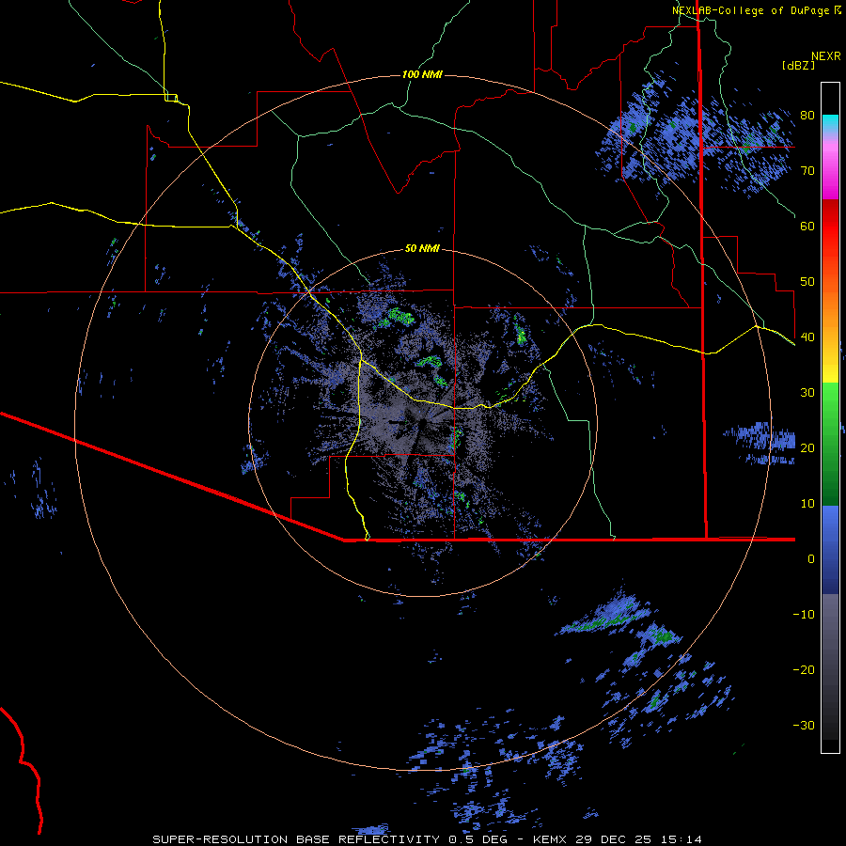Click the Super-Resolution Base Reflectivity caption text

[428, 839]
